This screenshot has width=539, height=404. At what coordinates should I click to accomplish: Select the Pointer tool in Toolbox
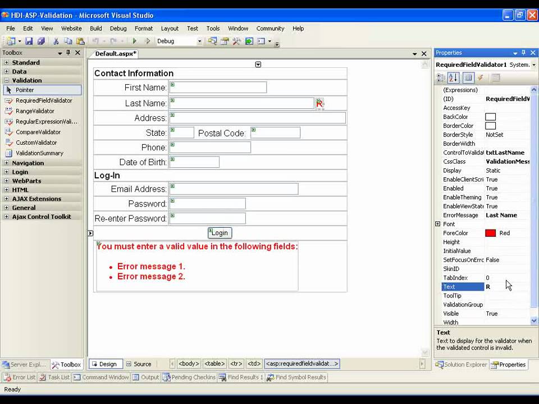pyautogui.click(x=42, y=90)
